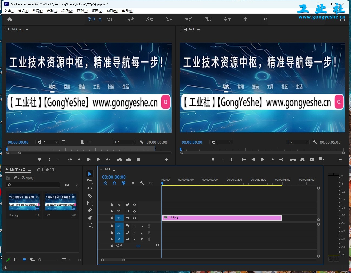The width and height of the screenshot is (351, 273).
Task: Toggle V3 track output eye
Action: 134,204
